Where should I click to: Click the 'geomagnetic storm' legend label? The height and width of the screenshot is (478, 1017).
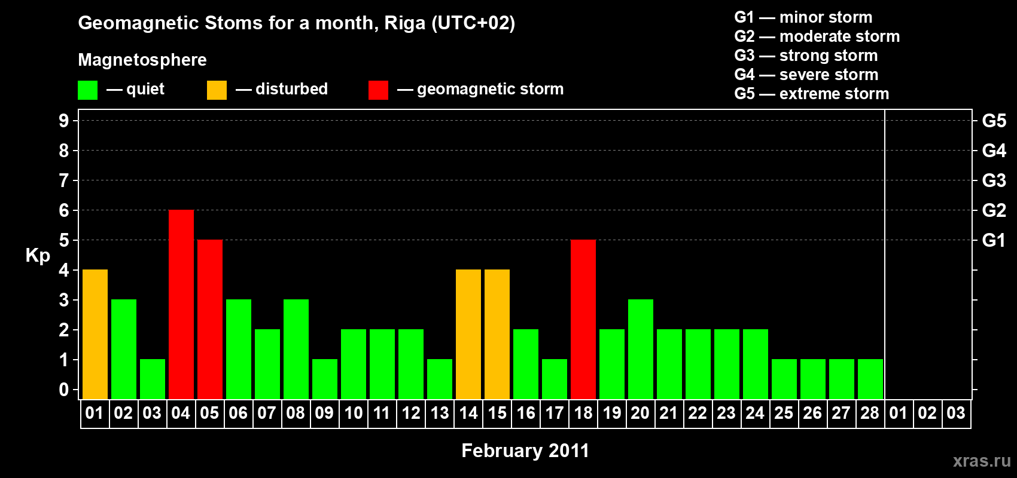coord(491,89)
